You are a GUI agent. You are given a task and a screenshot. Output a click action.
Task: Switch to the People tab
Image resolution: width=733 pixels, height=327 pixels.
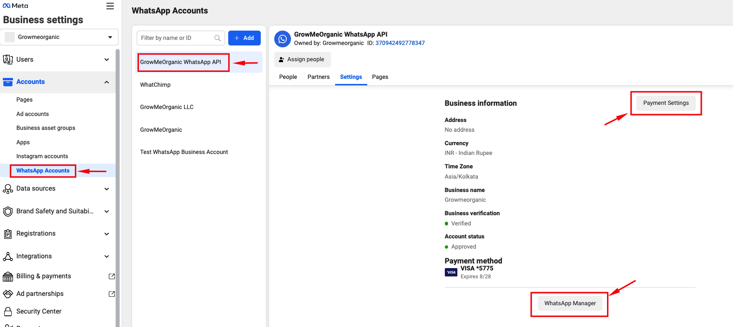288,77
